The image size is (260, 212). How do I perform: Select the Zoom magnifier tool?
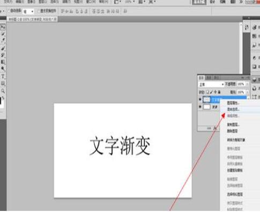(3, 91)
